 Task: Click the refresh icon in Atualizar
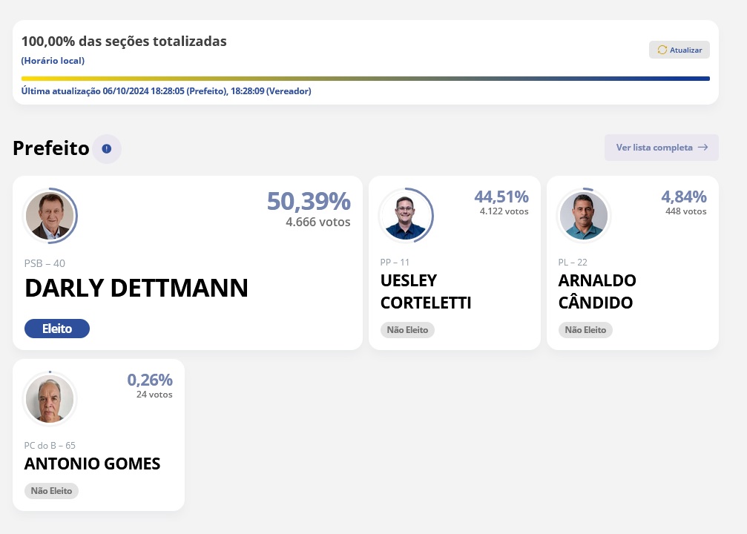pos(662,50)
